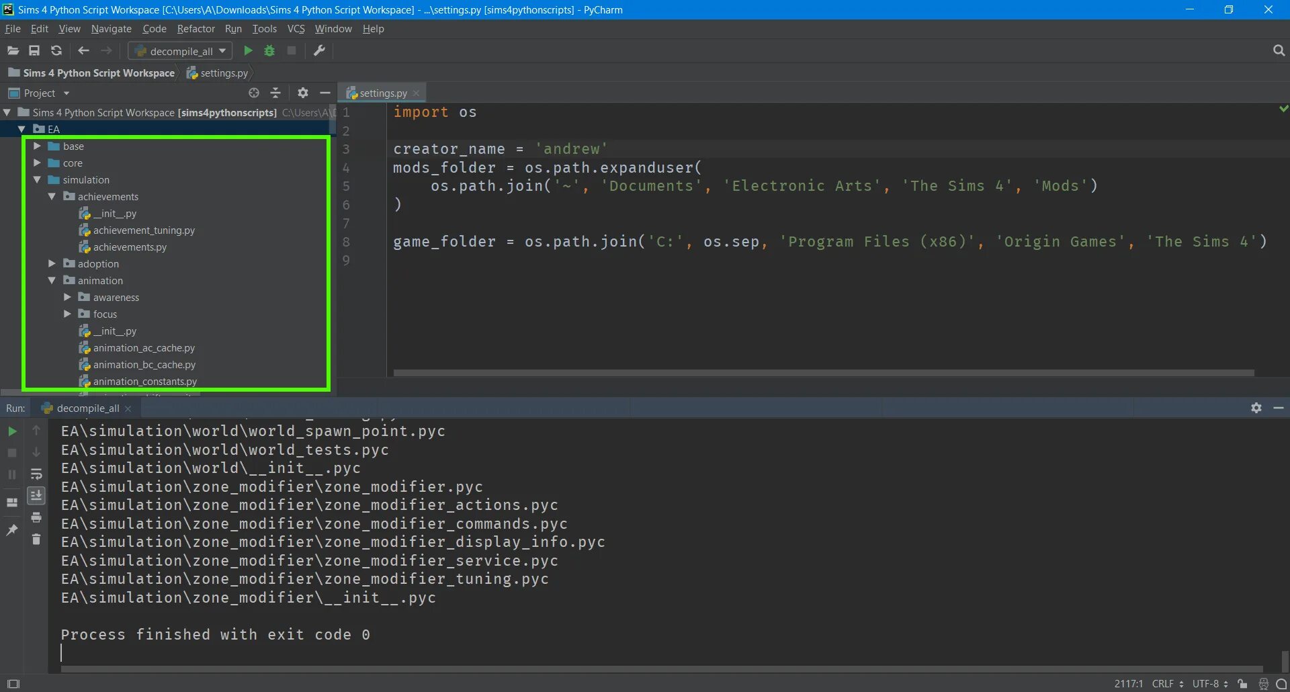Click the UTF-8 encoding selector
The image size is (1290, 692).
[x=1210, y=684]
